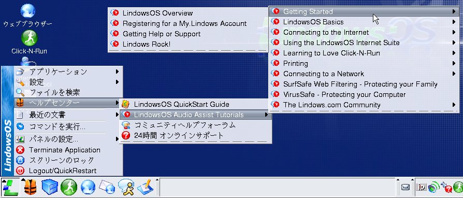This screenshot has height=198, width=463.
Task: Launch the instant messenger running figure icon
Action: tap(126, 187)
